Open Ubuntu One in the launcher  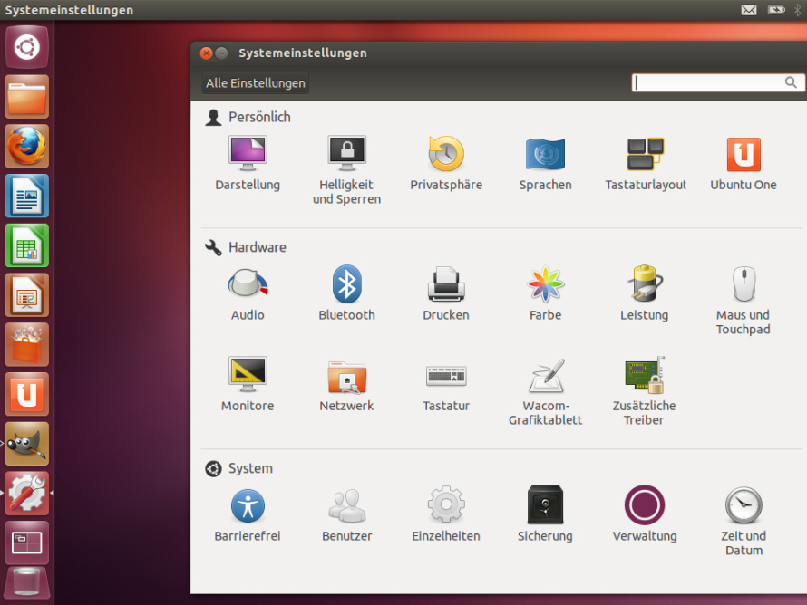click(x=27, y=394)
